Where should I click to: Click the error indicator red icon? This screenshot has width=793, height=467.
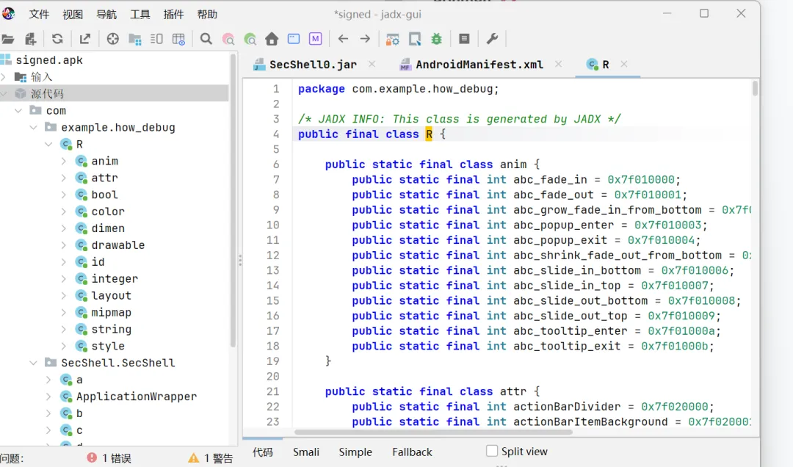pyautogui.click(x=92, y=458)
